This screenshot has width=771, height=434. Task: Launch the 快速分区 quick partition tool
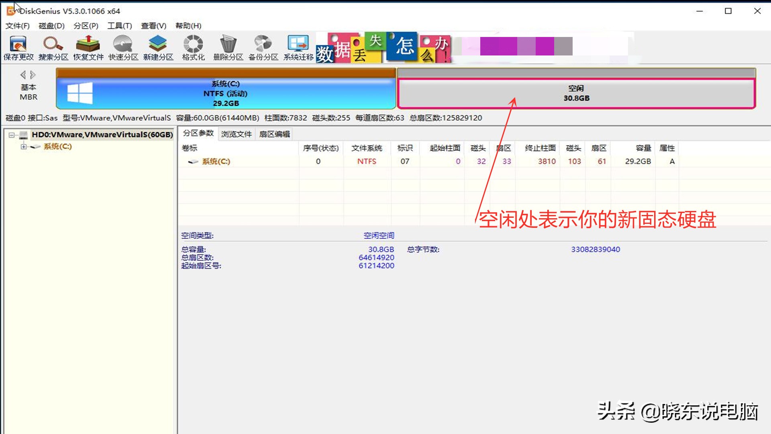point(123,47)
